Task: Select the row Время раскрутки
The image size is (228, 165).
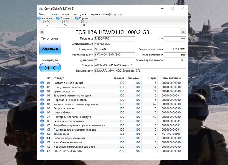Action: tap(111, 91)
